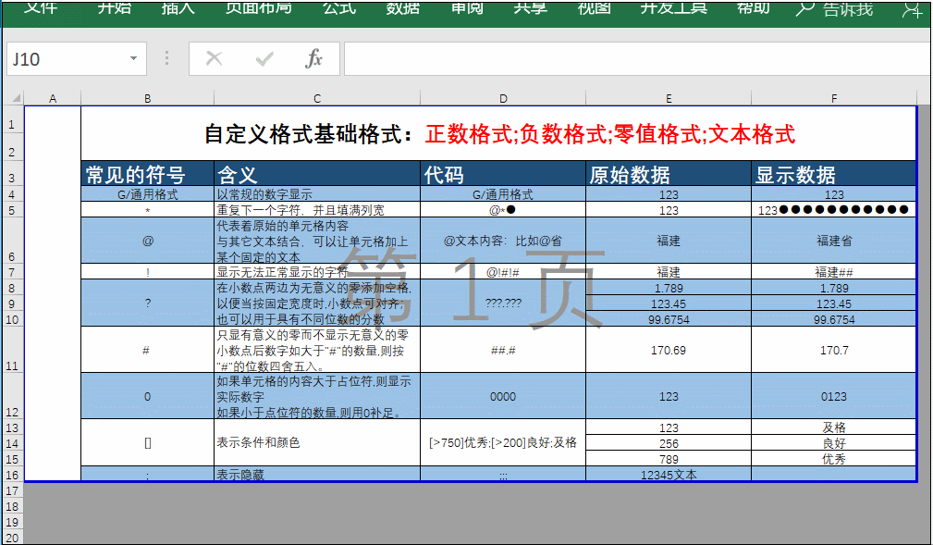Select column E header
The image size is (933, 545).
coord(669,98)
